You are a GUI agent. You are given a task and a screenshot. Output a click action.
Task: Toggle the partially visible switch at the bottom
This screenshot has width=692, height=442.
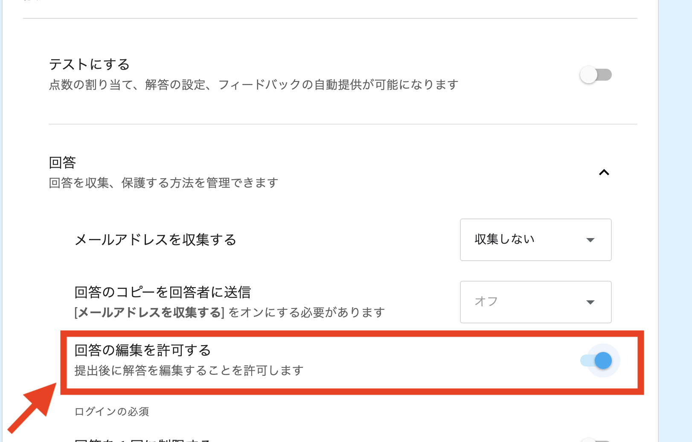click(596, 439)
